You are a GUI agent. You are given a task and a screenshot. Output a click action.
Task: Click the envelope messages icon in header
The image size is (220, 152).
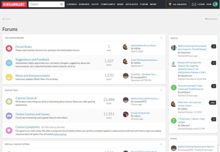[194, 4]
